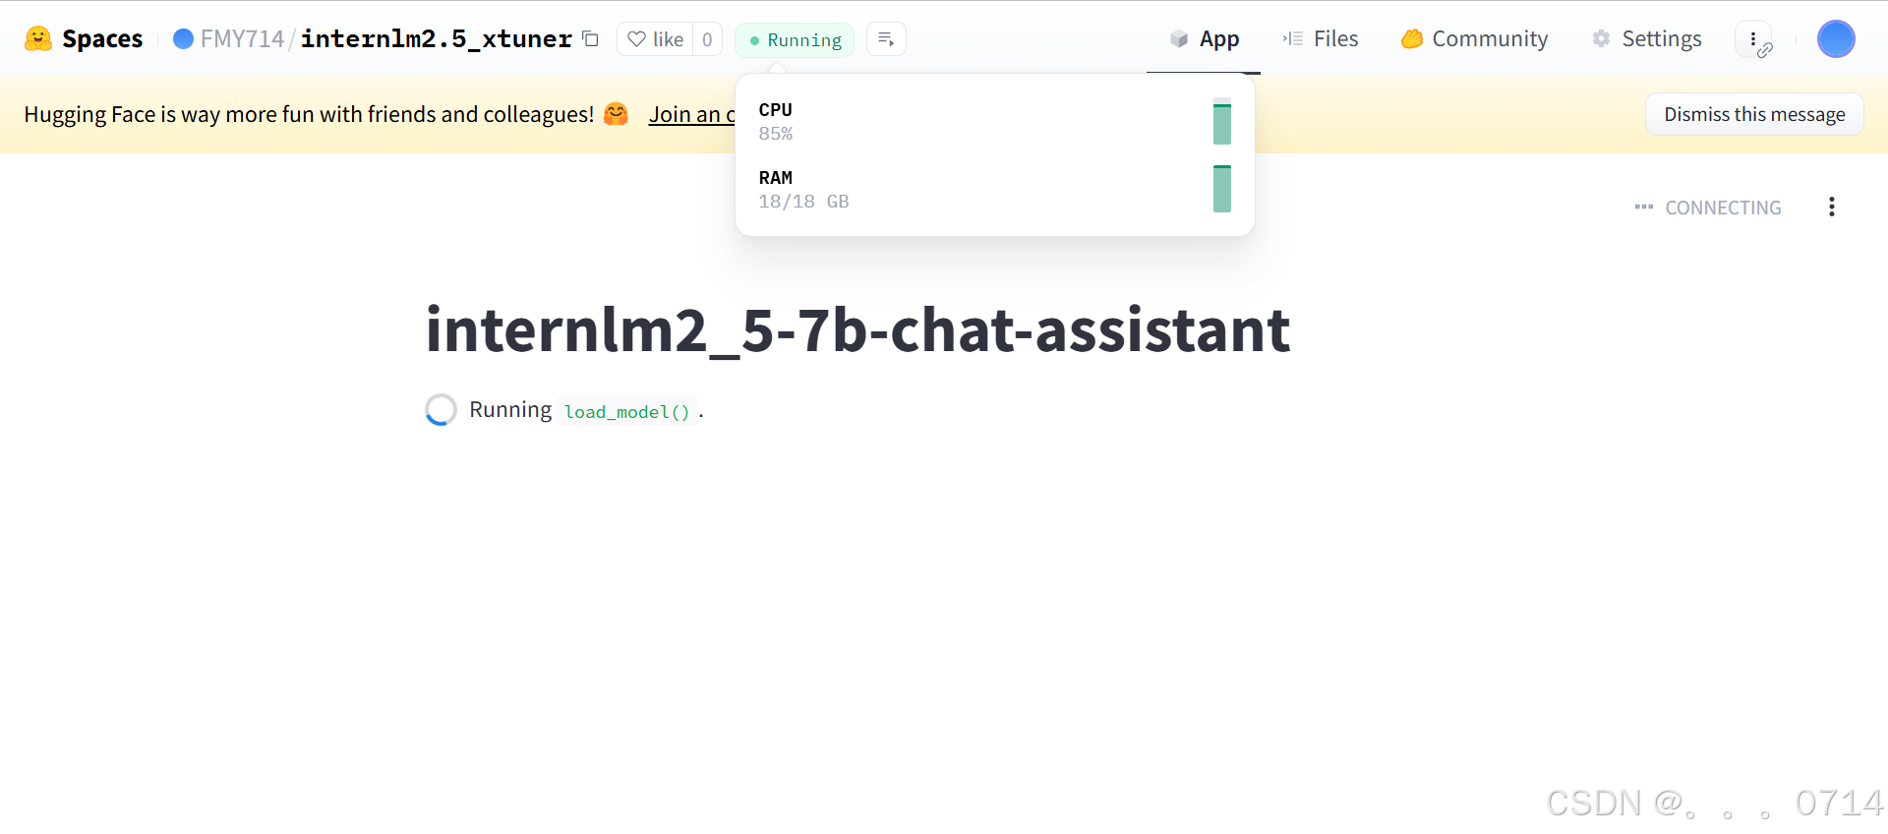
Task: Click the loading spinner beside Running
Action: (441, 410)
